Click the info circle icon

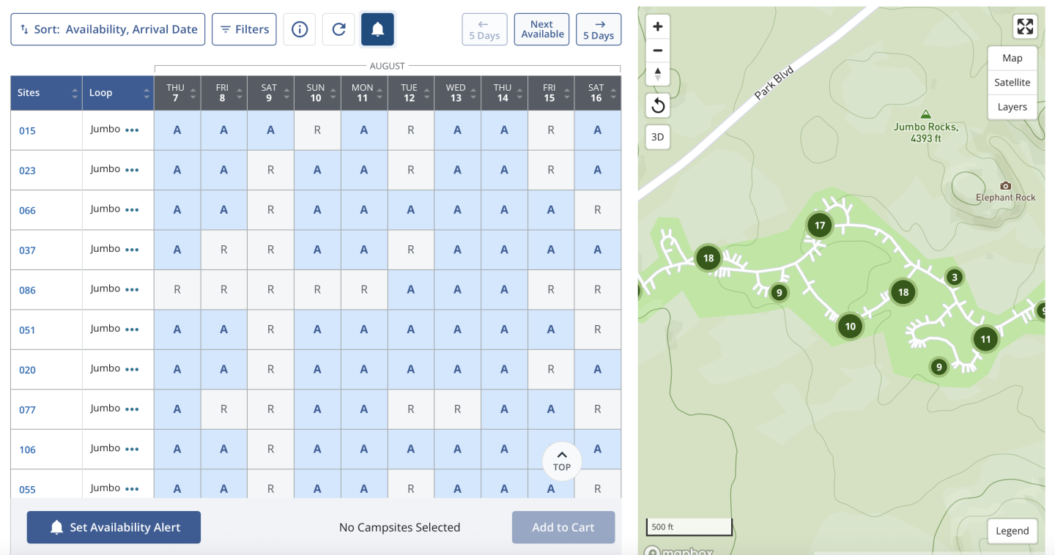click(x=300, y=29)
